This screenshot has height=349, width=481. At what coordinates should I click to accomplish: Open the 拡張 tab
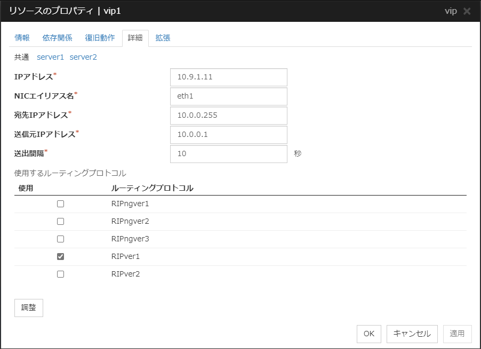pyautogui.click(x=163, y=38)
